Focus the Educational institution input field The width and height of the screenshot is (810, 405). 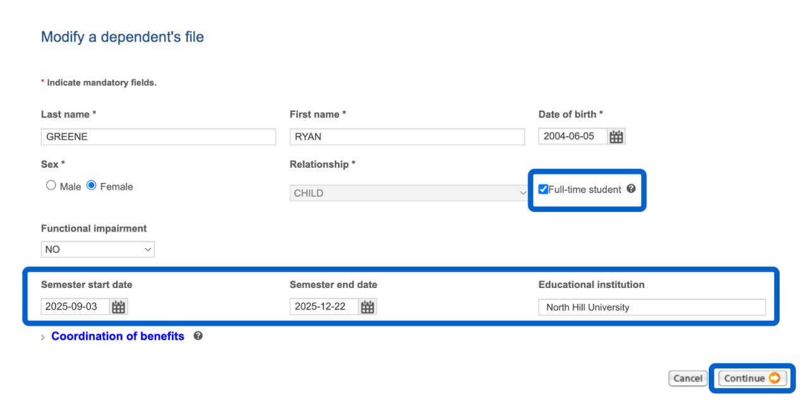652,308
